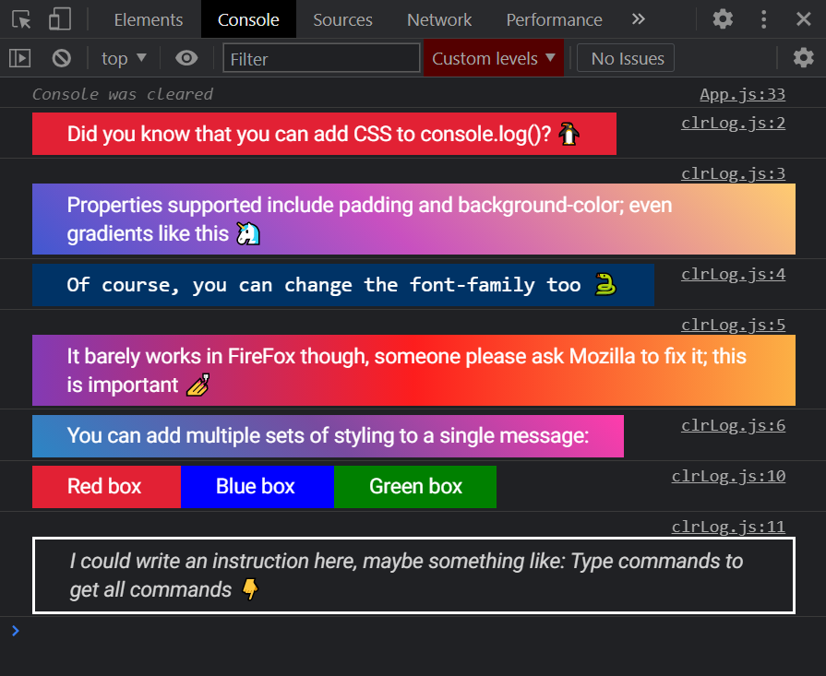Screen dimensions: 826x676
Task: Open the "top" frame context dropdown
Action: coord(123,57)
